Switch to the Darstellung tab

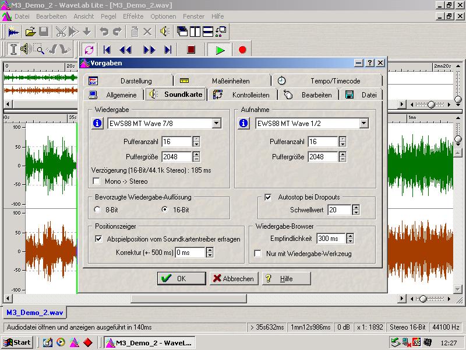(x=128, y=80)
